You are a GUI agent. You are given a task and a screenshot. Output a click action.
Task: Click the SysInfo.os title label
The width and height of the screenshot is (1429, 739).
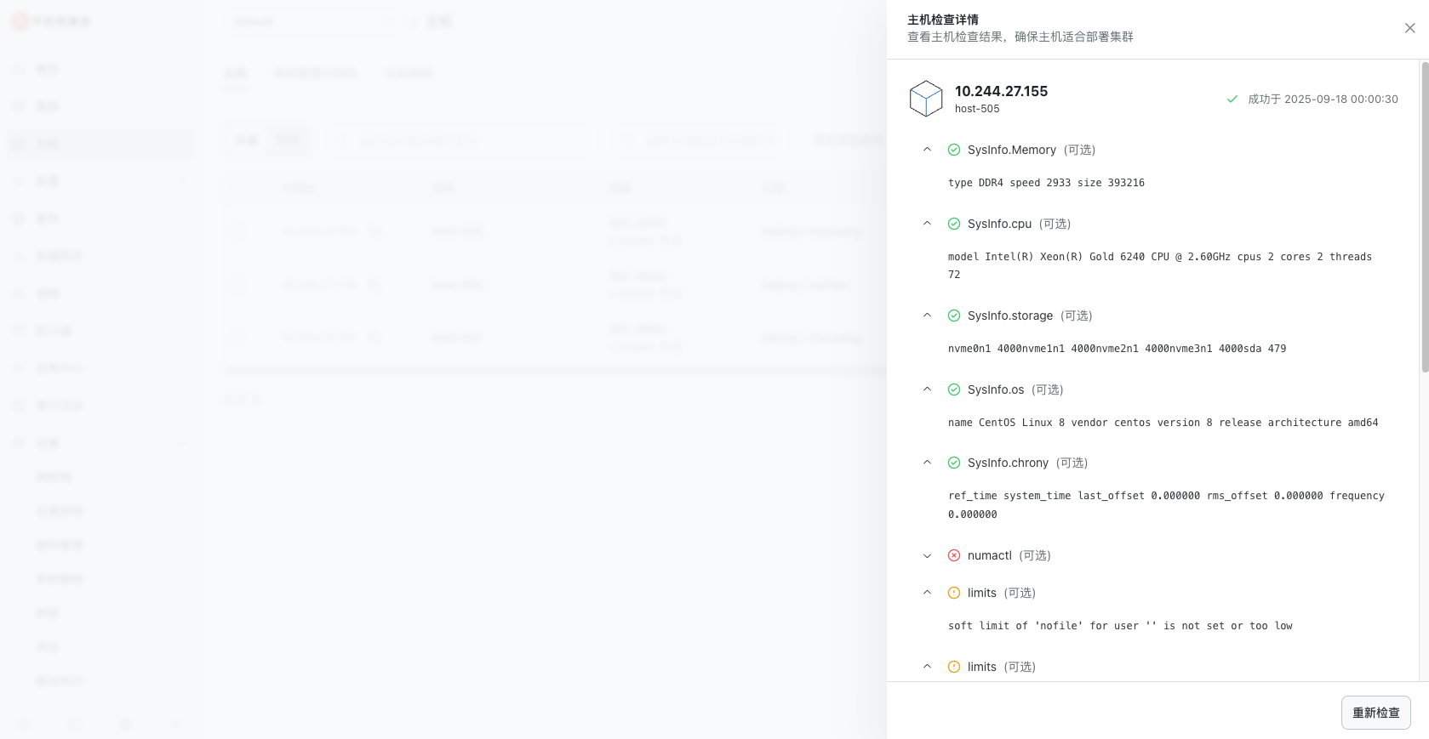(x=995, y=389)
